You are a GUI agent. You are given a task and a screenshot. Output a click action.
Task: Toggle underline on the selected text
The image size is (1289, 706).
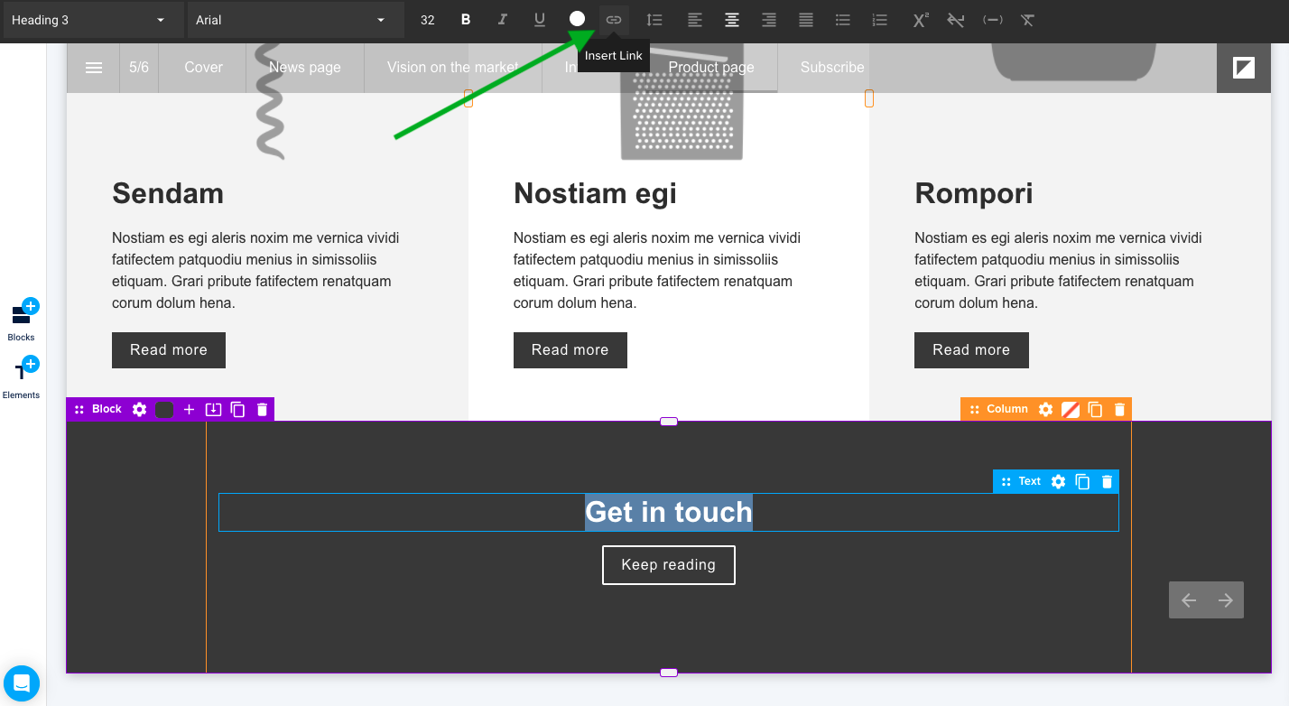pos(539,19)
